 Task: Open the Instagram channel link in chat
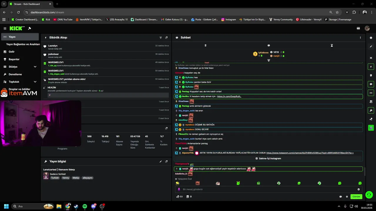310,153
